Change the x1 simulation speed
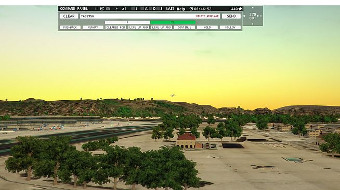 click(124, 9)
